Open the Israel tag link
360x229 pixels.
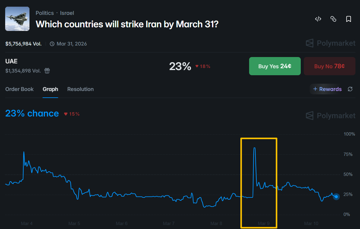[67, 13]
